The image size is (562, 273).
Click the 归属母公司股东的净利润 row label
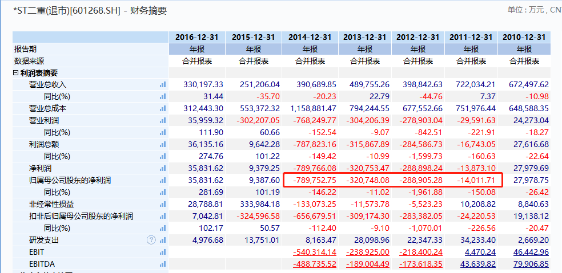click(70, 180)
